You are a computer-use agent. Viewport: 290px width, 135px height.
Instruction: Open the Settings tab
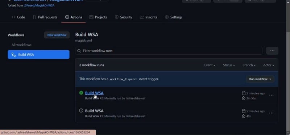174,17
